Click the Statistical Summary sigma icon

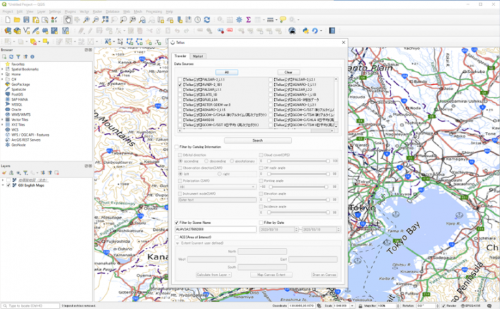pos(249,20)
